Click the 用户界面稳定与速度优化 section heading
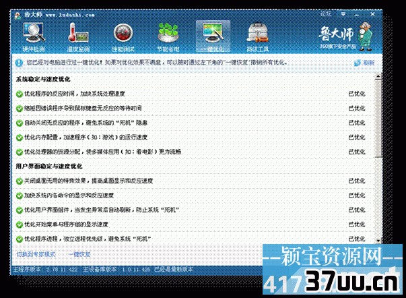406x298 pixels. click(49, 167)
